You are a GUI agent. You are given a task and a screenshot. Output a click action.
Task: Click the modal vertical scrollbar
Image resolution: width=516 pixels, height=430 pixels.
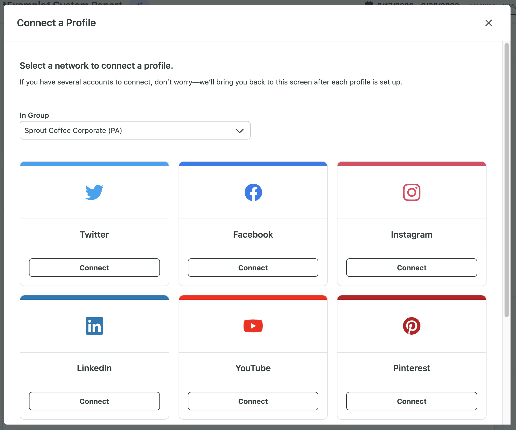click(x=507, y=180)
